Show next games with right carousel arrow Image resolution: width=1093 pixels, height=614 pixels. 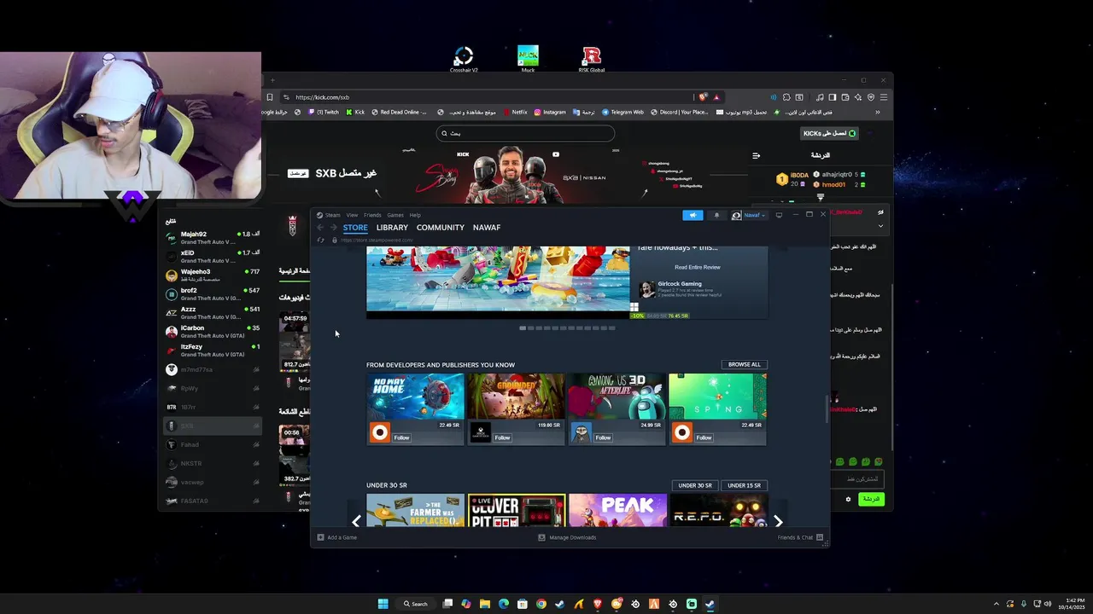click(x=778, y=522)
